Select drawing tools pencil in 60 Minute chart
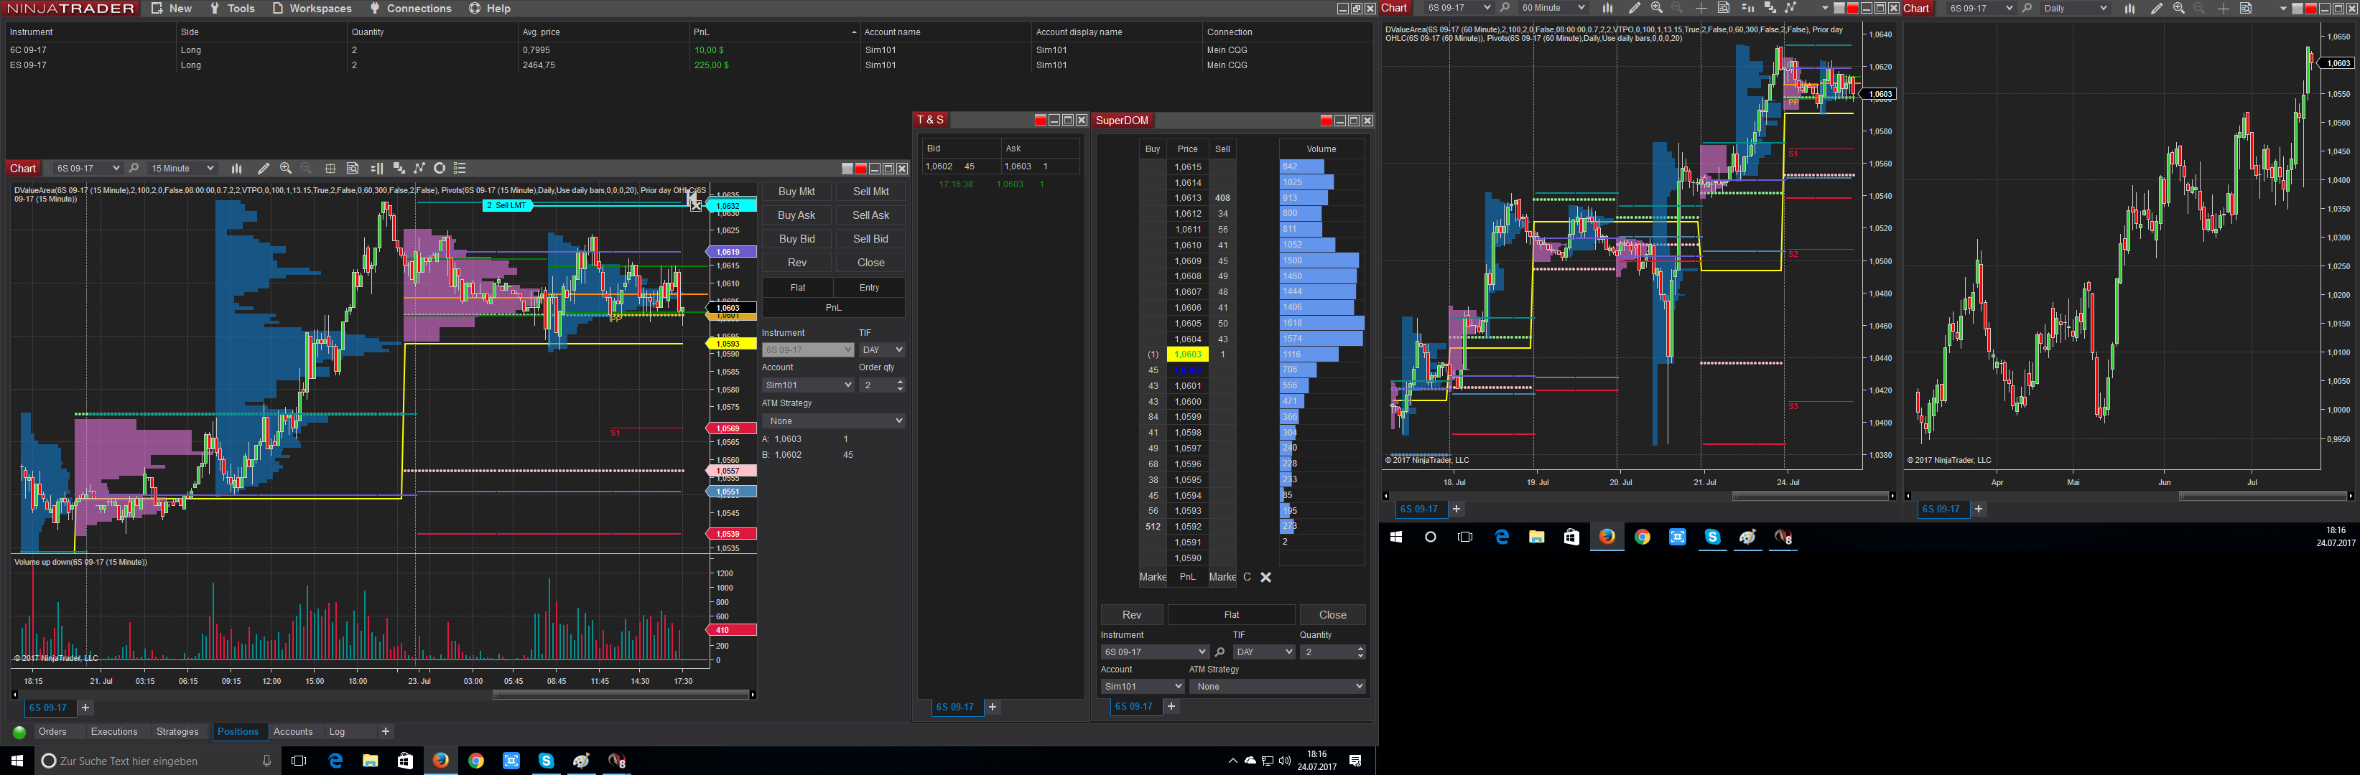 [x=1635, y=8]
